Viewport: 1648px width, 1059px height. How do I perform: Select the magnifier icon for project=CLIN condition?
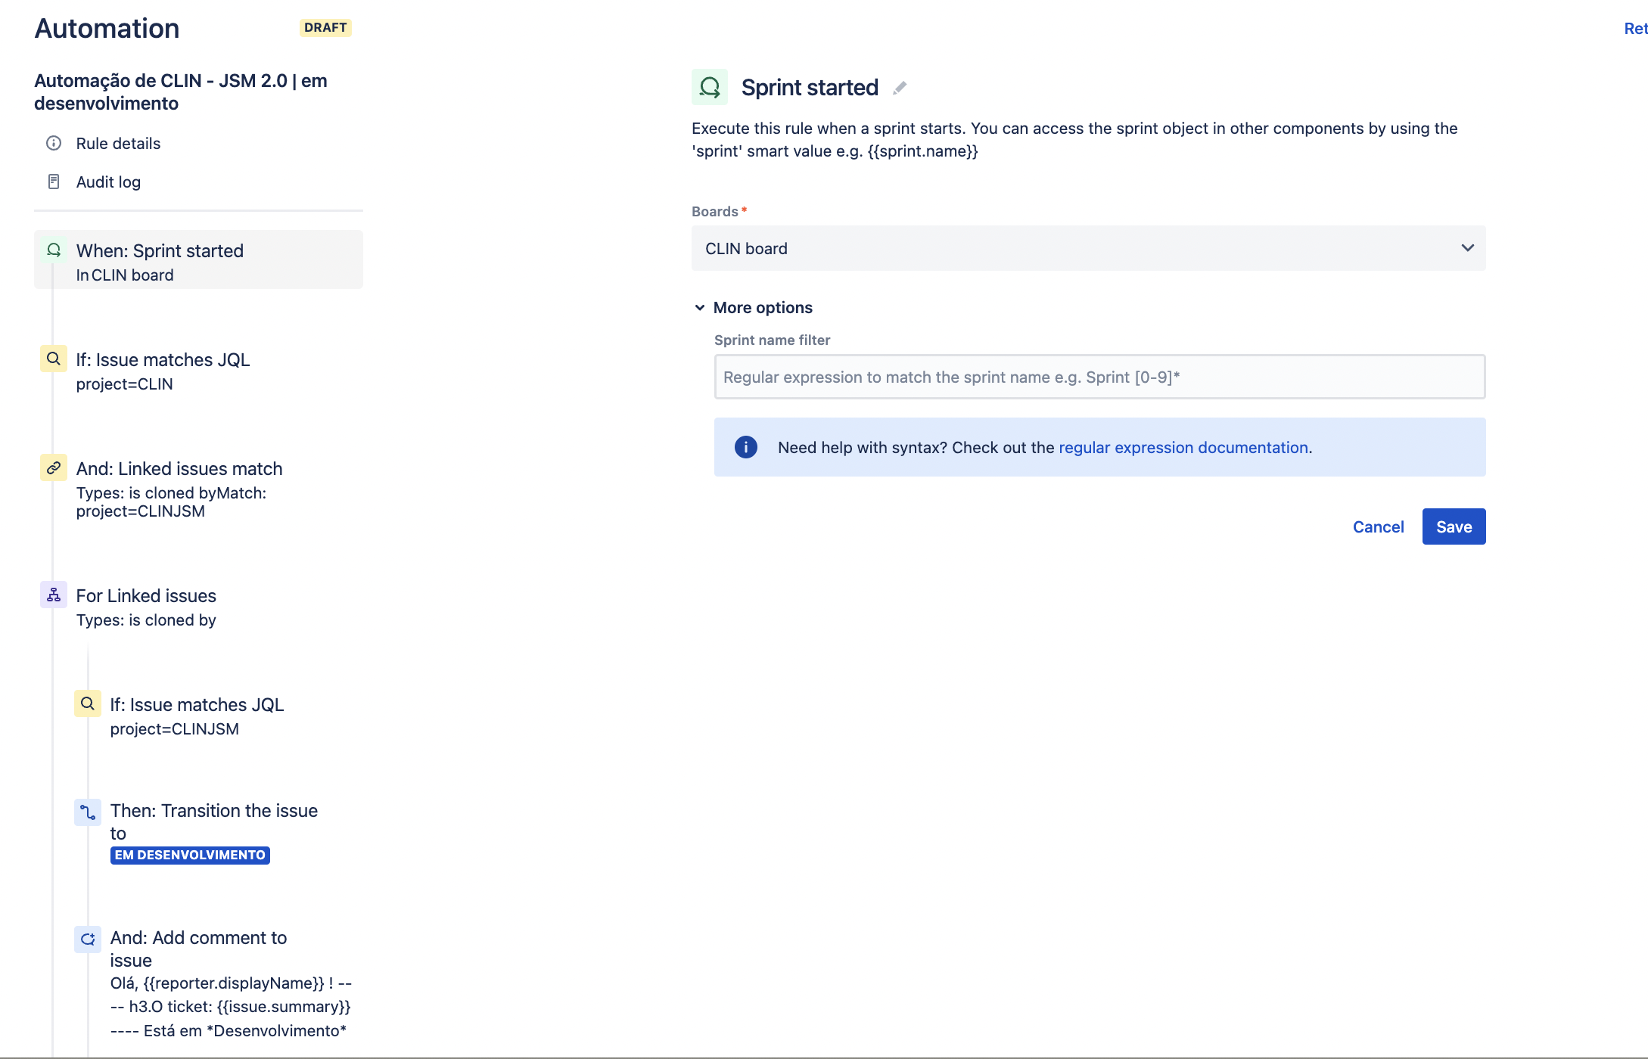point(54,359)
